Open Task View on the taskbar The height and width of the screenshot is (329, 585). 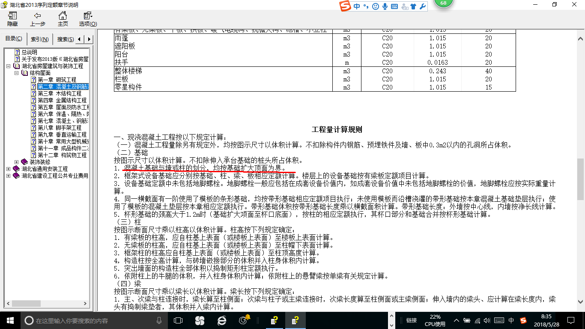[x=179, y=320]
